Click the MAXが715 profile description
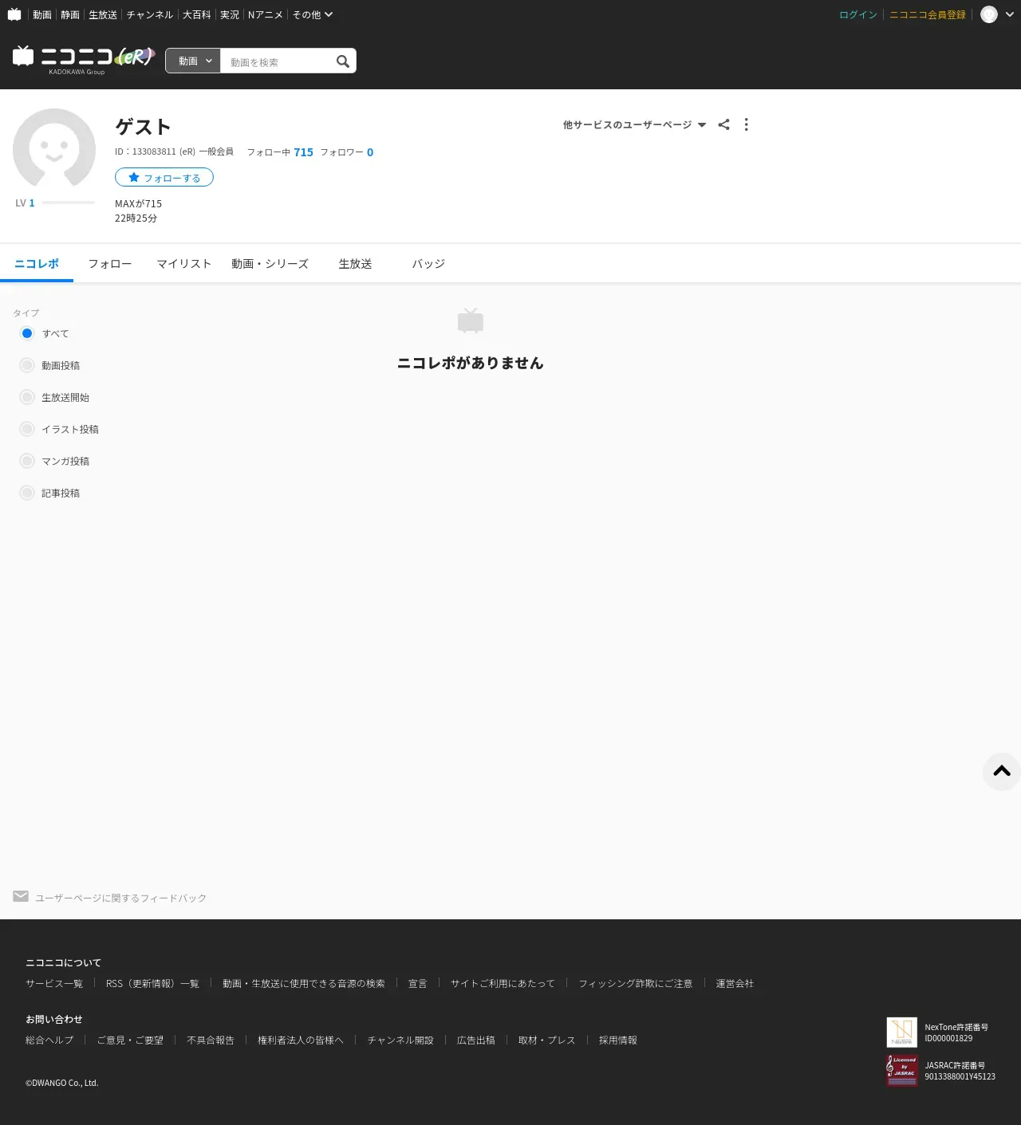 coord(138,203)
